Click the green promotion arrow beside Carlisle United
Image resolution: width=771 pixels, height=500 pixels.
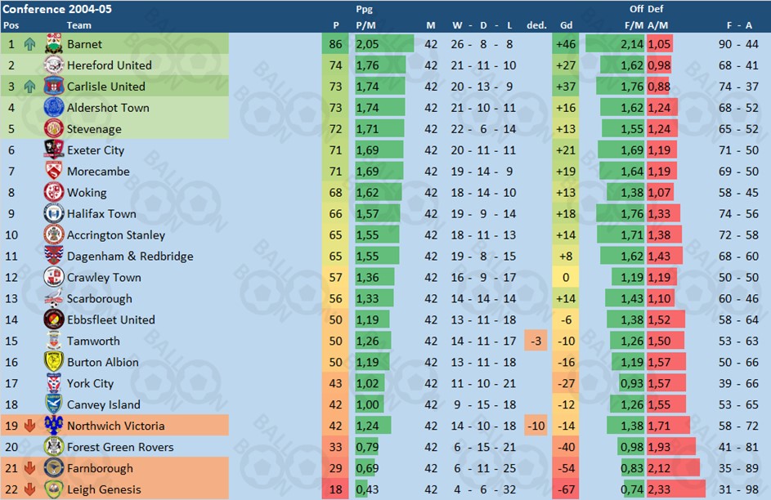pyautogui.click(x=30, y=87)
